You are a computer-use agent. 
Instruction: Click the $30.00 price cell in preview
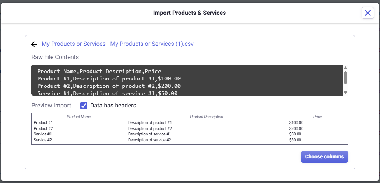295,140
